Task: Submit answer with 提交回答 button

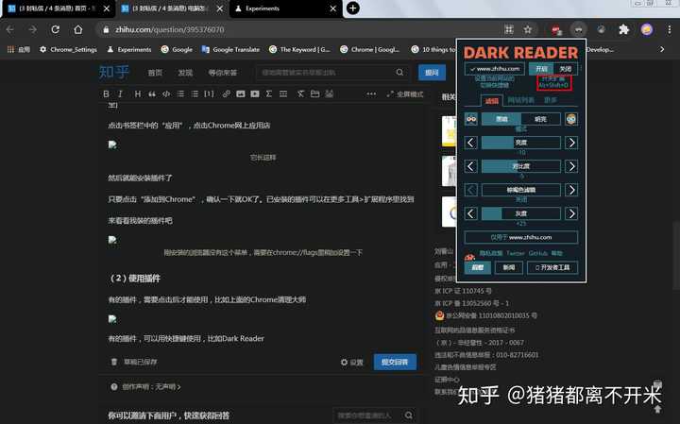Action: (x=395, y=362)
